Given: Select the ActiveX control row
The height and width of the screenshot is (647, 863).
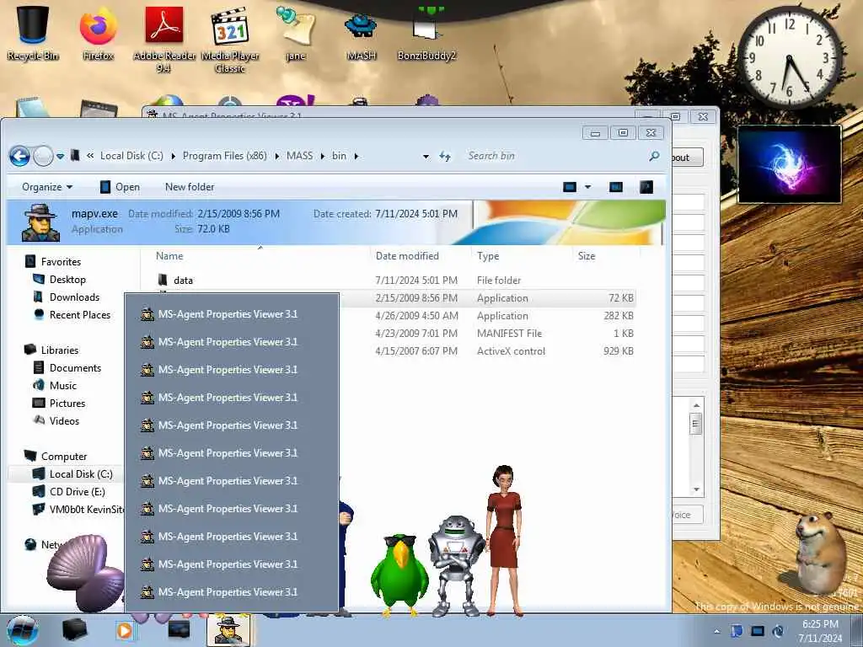Looking at the screenshot, I should [487, 351].
